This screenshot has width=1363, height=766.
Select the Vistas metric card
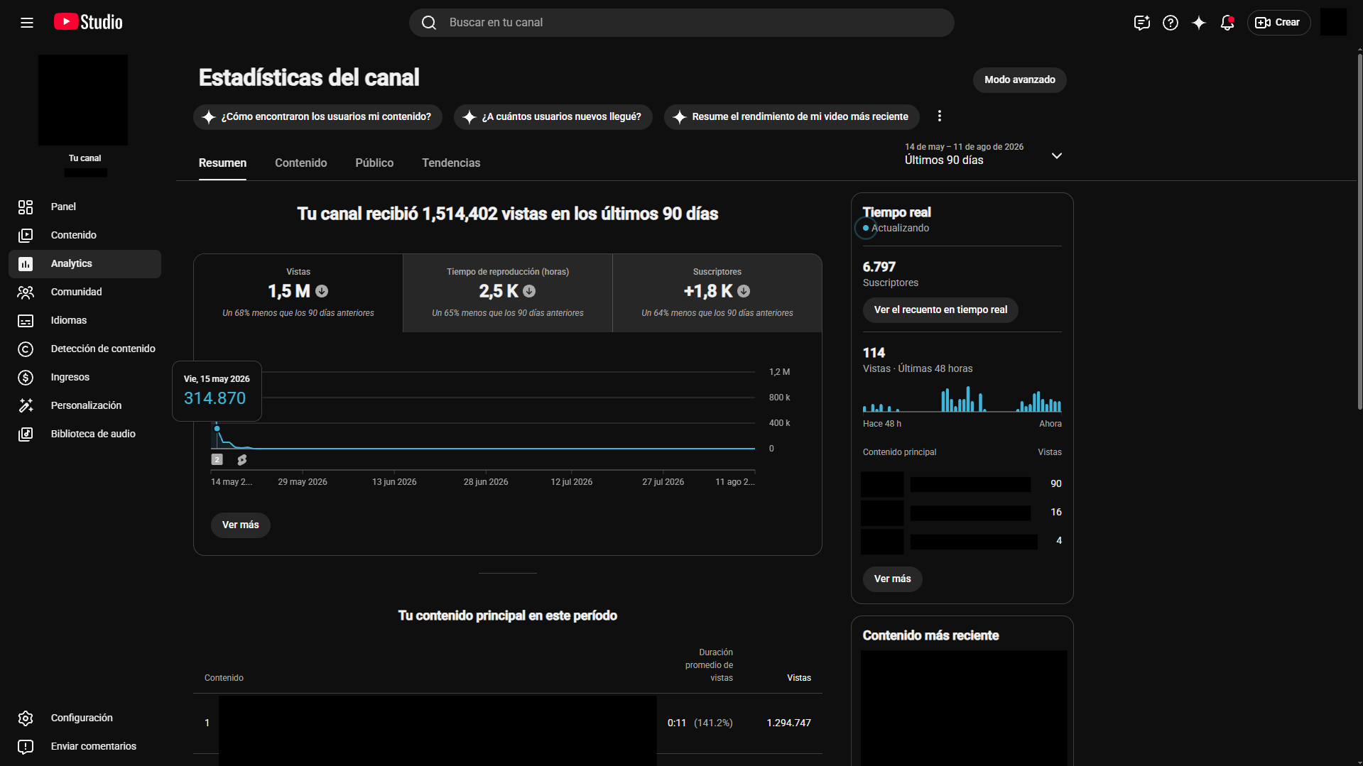click(298, 293)
